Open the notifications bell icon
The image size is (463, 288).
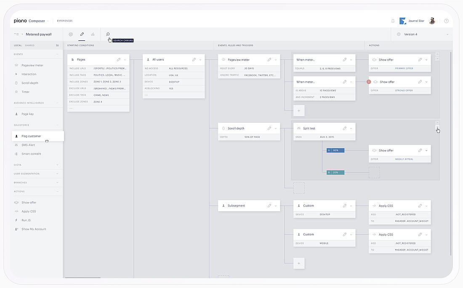[x=393, y=21]
